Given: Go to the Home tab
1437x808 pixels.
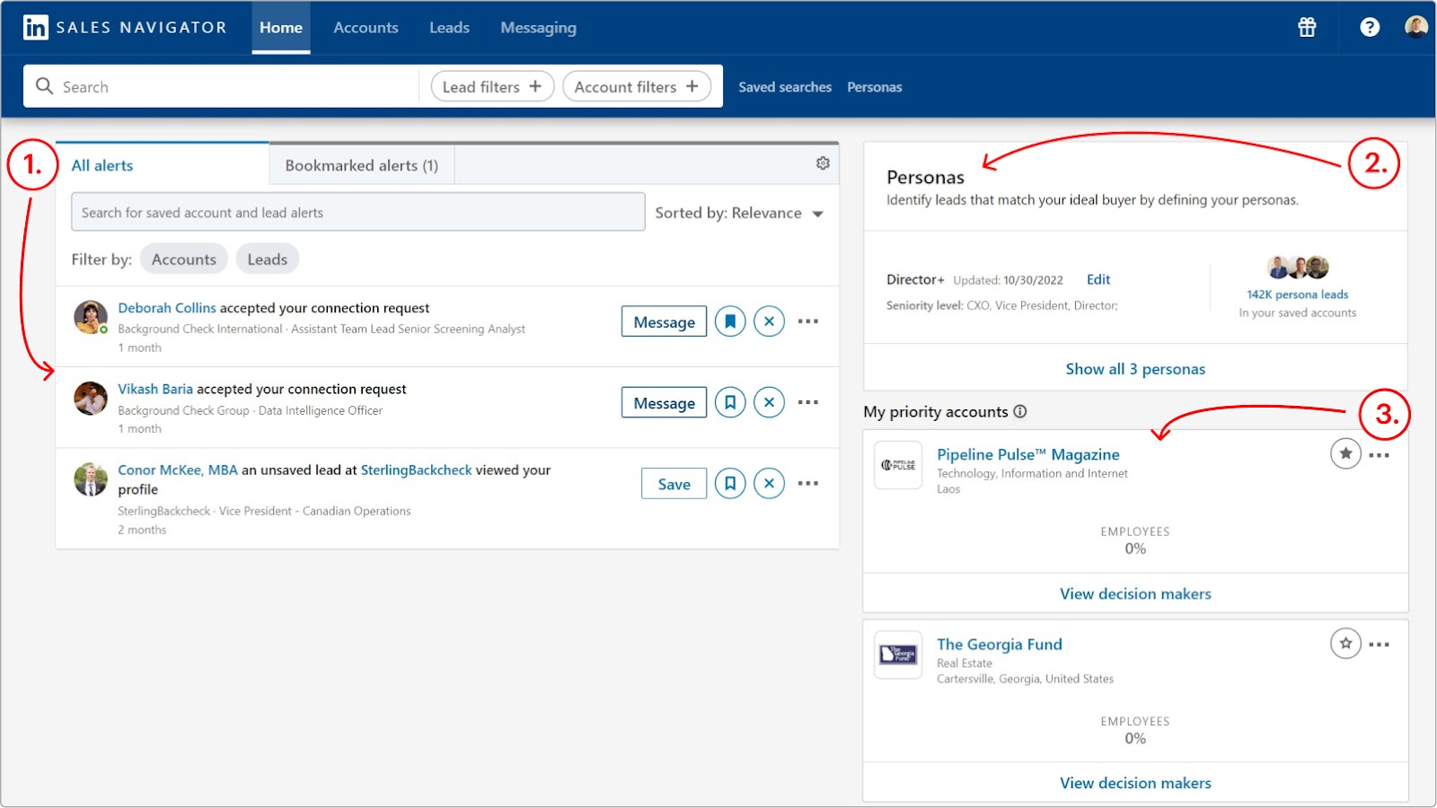Looking at the screenshot, I should [x=281, y=28].
